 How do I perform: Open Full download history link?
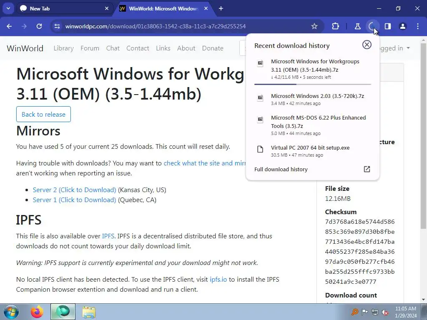click(x=281, y=169)
